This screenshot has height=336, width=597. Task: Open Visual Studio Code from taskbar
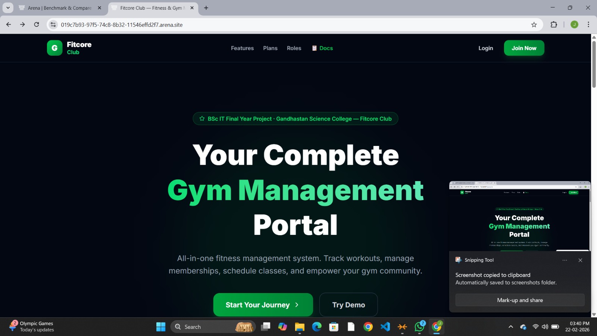point(385,327)
